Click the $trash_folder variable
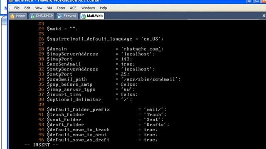This screenshot has height=149, width=266. click(x=65, y=115)
